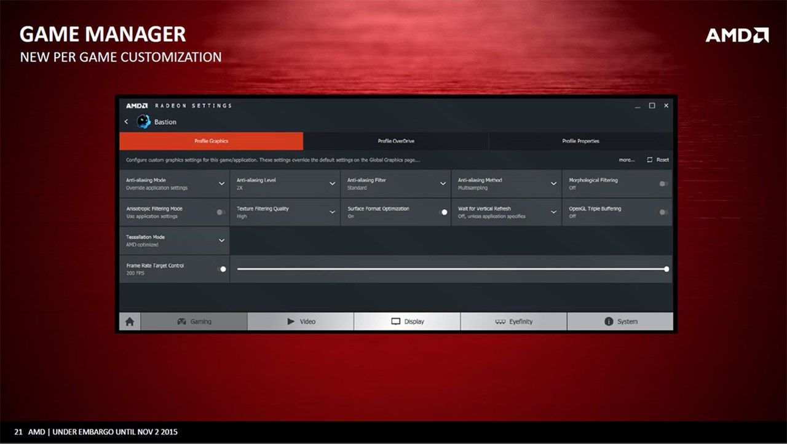Click the "Configure custom graphics settings" description
This screenshot has width=787, height=444.
[x=274, y=160]
